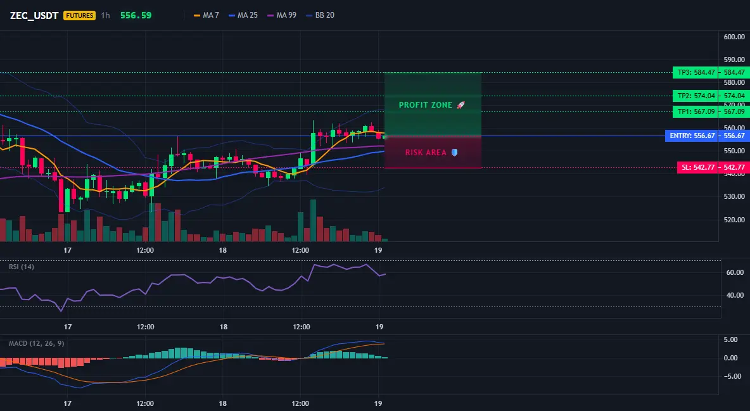The image size is (750, 411).
Task: Click the RISK AREA label
Action: click(x=426, y=152)
